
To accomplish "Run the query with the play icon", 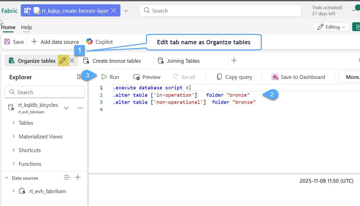I will pos(104,77).
